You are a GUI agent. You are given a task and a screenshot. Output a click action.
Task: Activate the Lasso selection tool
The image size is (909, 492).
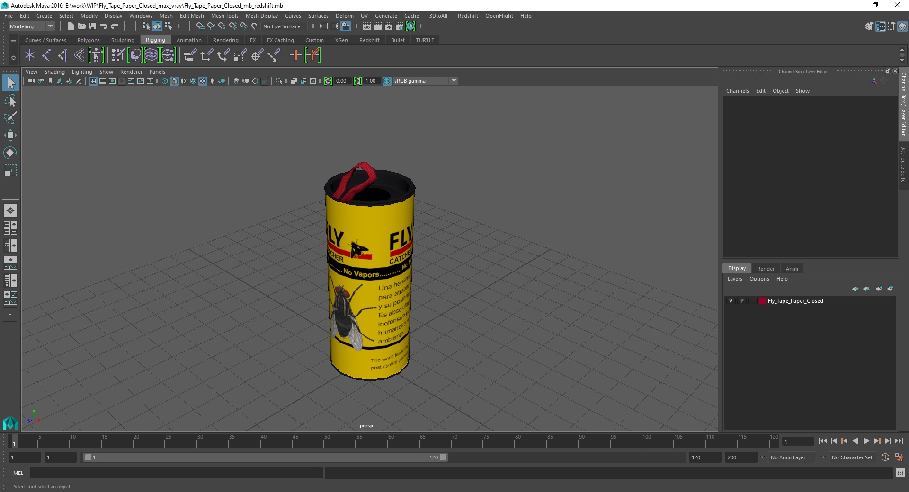10,101
